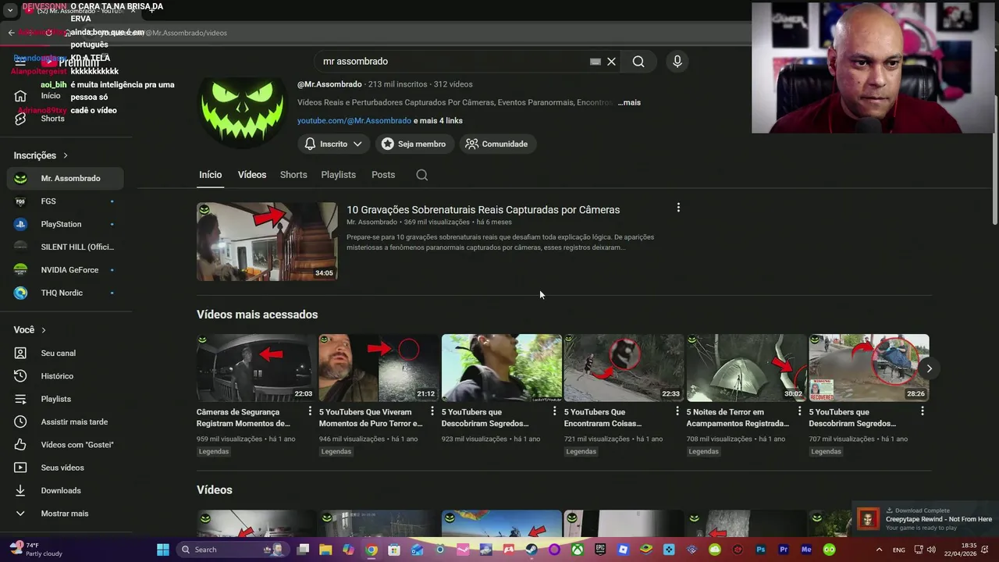Open Mr. Assombrado in subscriptions list
999x562 pixels.
(x=65, y=178)
